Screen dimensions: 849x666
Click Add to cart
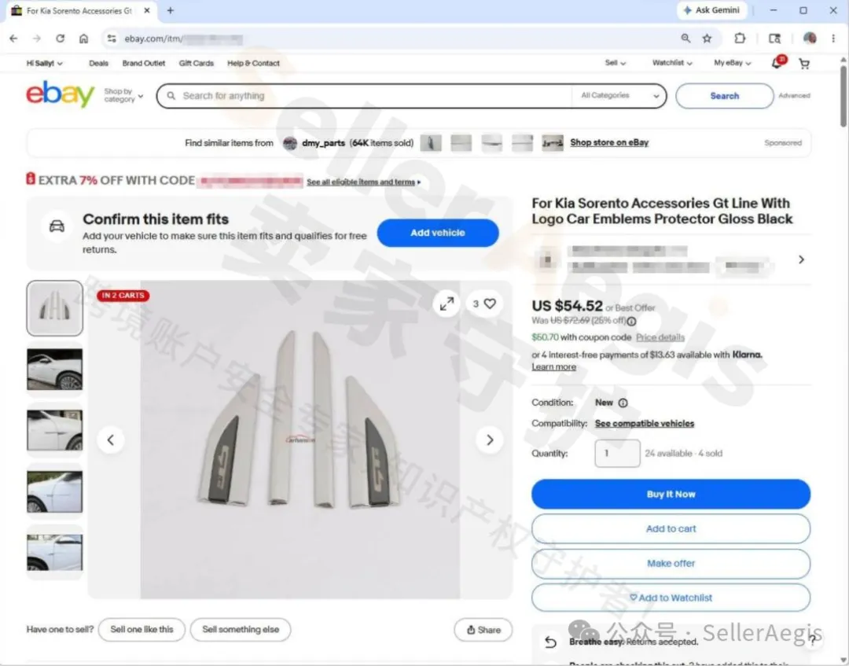[x=671, y=528]
